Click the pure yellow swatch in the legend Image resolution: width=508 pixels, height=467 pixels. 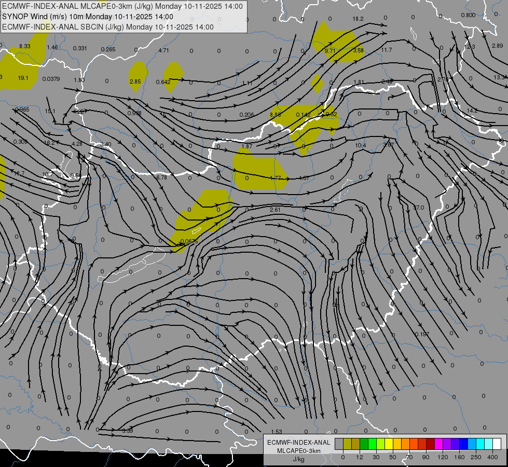pos(389,444)
